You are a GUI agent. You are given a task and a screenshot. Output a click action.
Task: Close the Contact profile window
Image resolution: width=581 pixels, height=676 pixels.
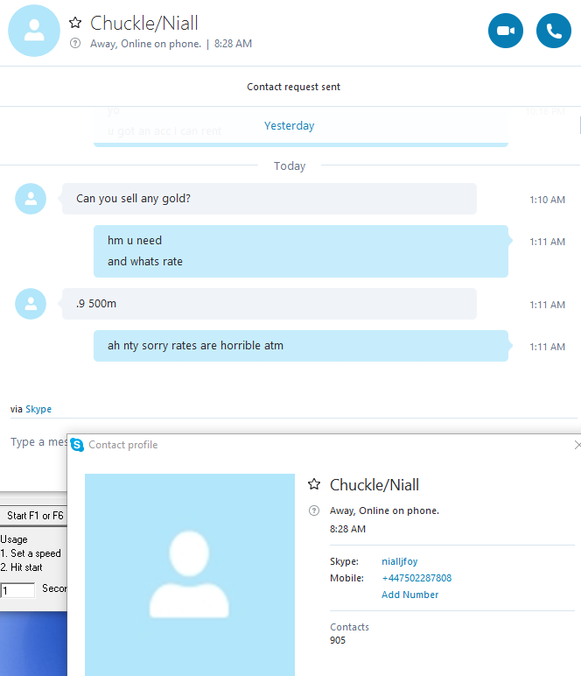click(577, 445)
